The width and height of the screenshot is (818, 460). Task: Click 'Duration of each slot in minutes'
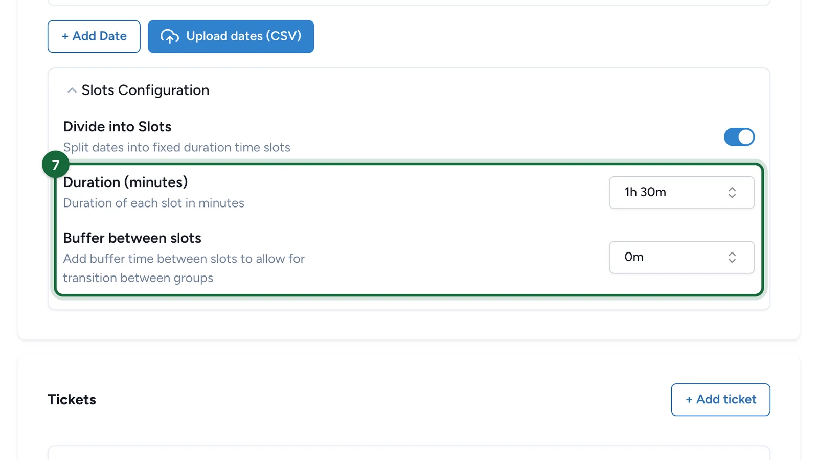point(153,203)
